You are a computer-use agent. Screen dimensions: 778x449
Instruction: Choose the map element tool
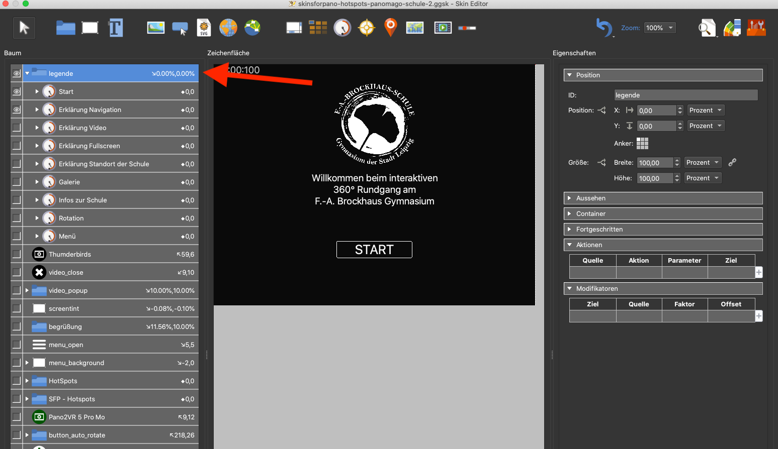tap(415, 28)
